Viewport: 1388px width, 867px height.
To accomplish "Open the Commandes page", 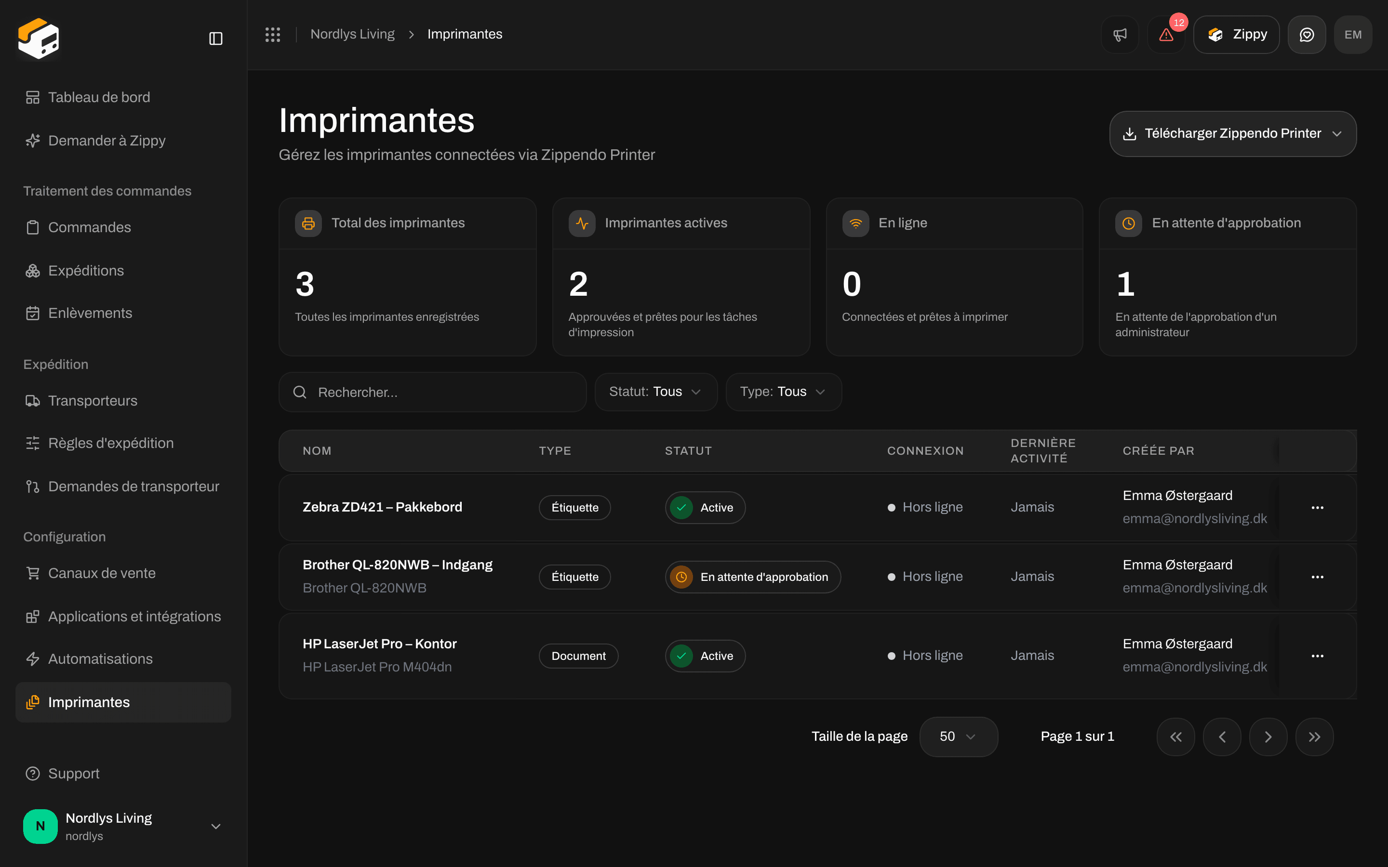I will coord(123,228).
